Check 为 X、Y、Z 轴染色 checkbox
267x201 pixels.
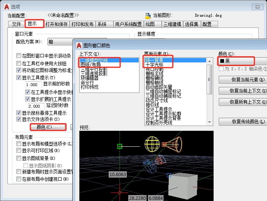(221, 69)
